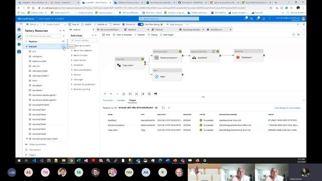Toggle the Data flow debug switch

click(140, 25)
